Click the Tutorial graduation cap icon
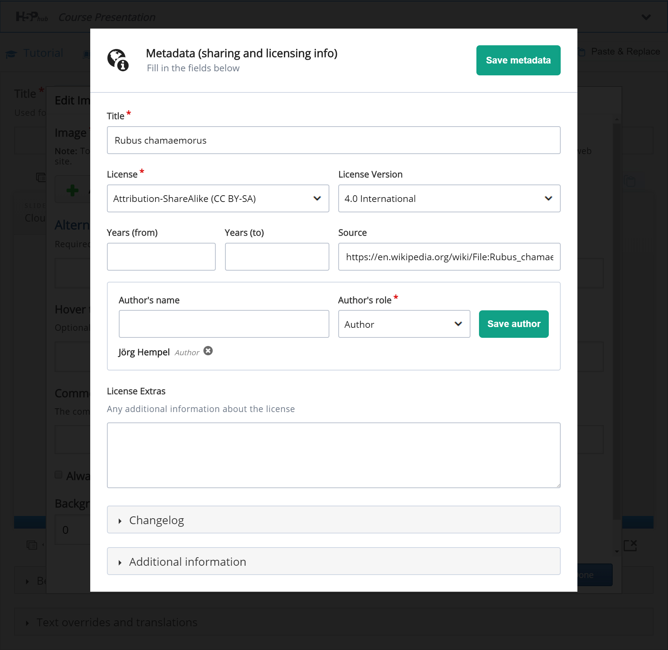 12,54
